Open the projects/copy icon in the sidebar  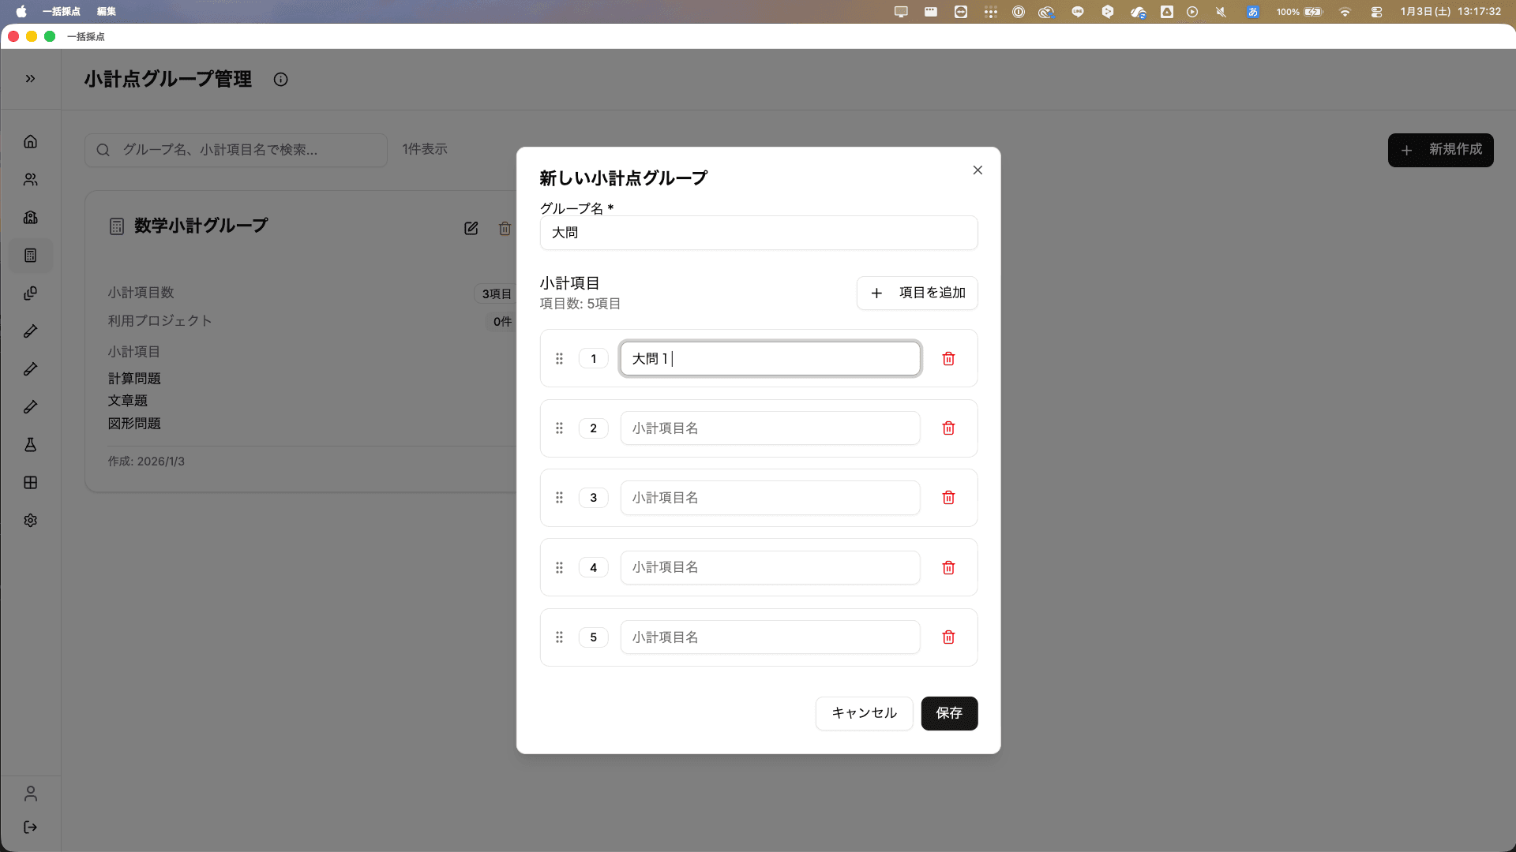30,293
